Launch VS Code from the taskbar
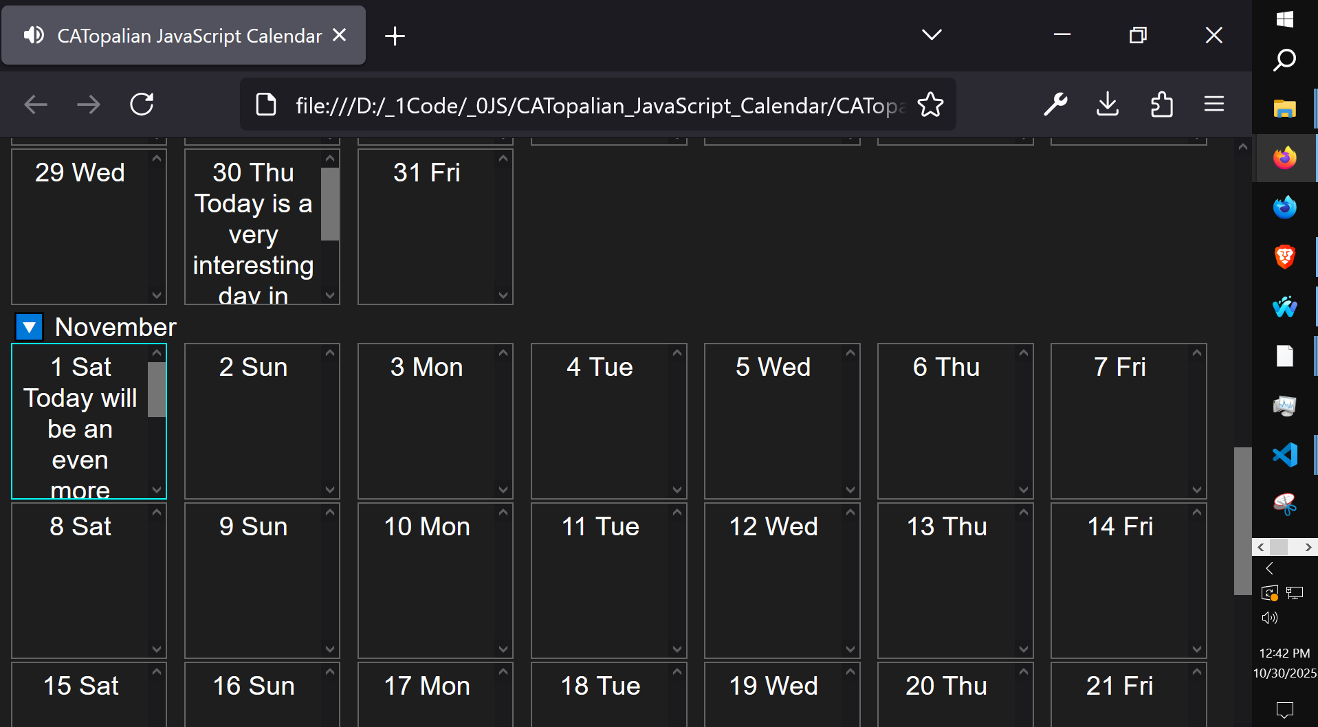 click(x=1284, y=454)
